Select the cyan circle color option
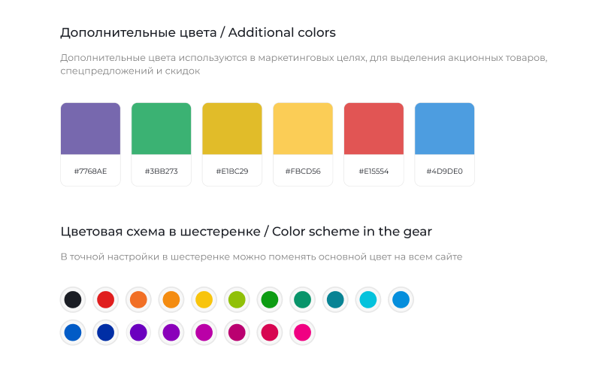Screen dimensions: 605x367 [368, 300]
